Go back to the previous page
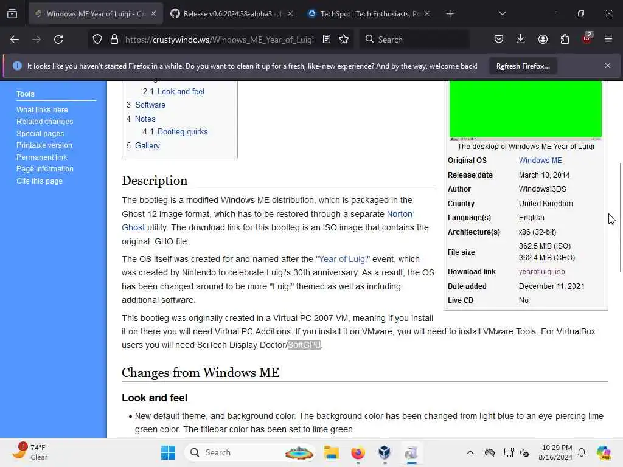The height and width of the screenshot is (467, 623). click(x=15, y=40)
